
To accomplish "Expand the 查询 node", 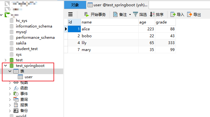I will 10,99.
